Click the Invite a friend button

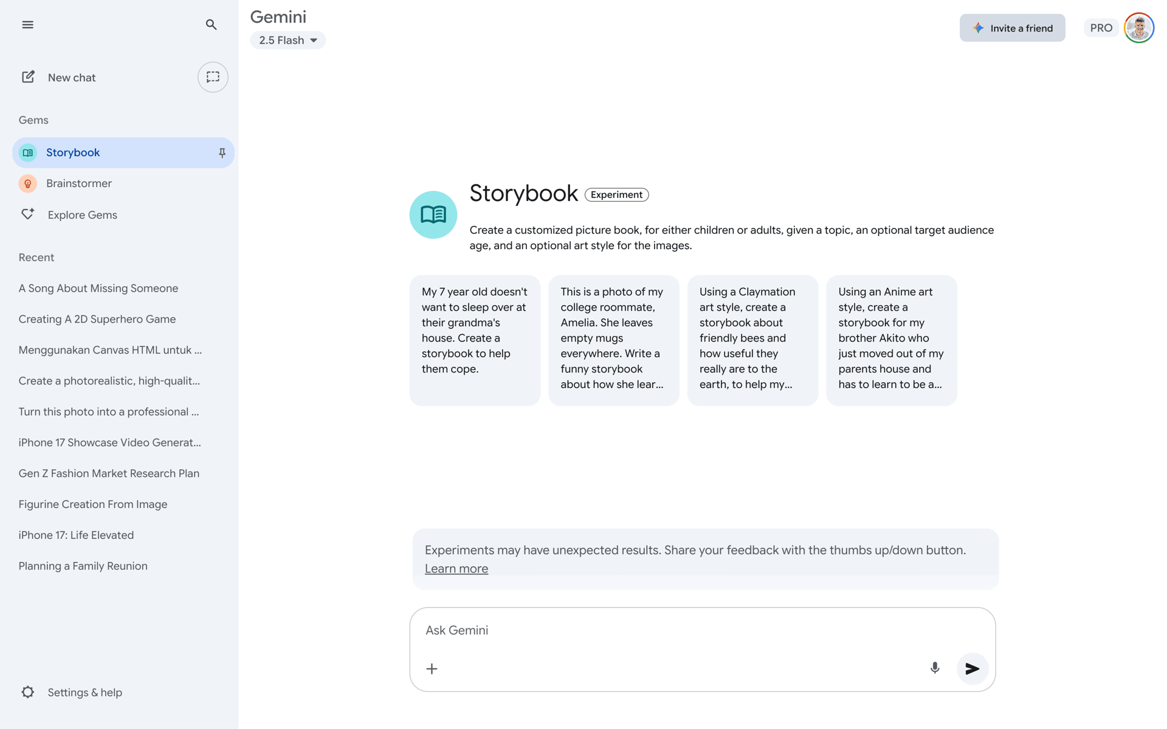(x=1012, y=28)
